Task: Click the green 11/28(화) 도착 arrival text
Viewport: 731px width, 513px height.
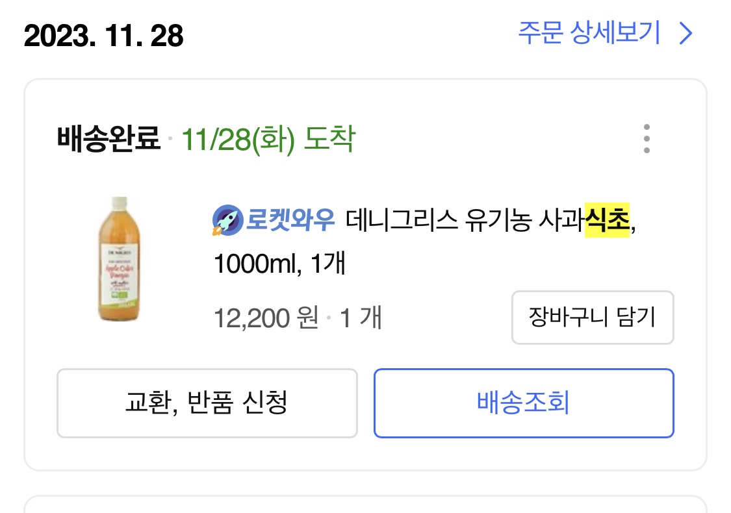Action: 268,139
